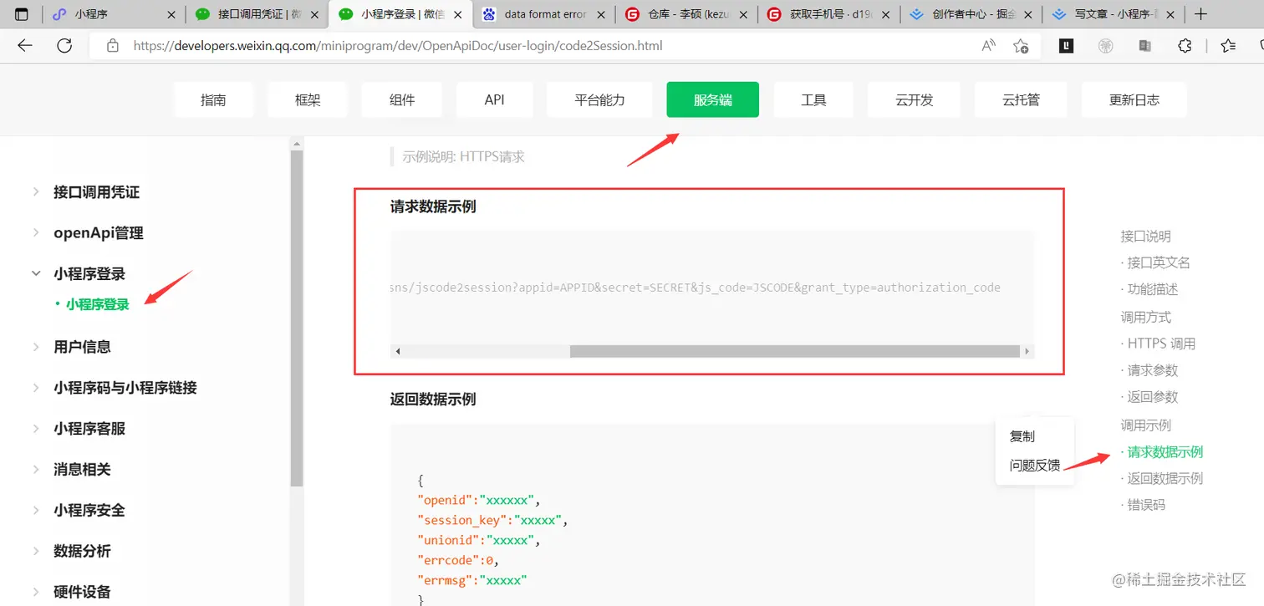Open the 更新日志 nav section
The image size is (1264, 606).
[x=1134, y=99]
